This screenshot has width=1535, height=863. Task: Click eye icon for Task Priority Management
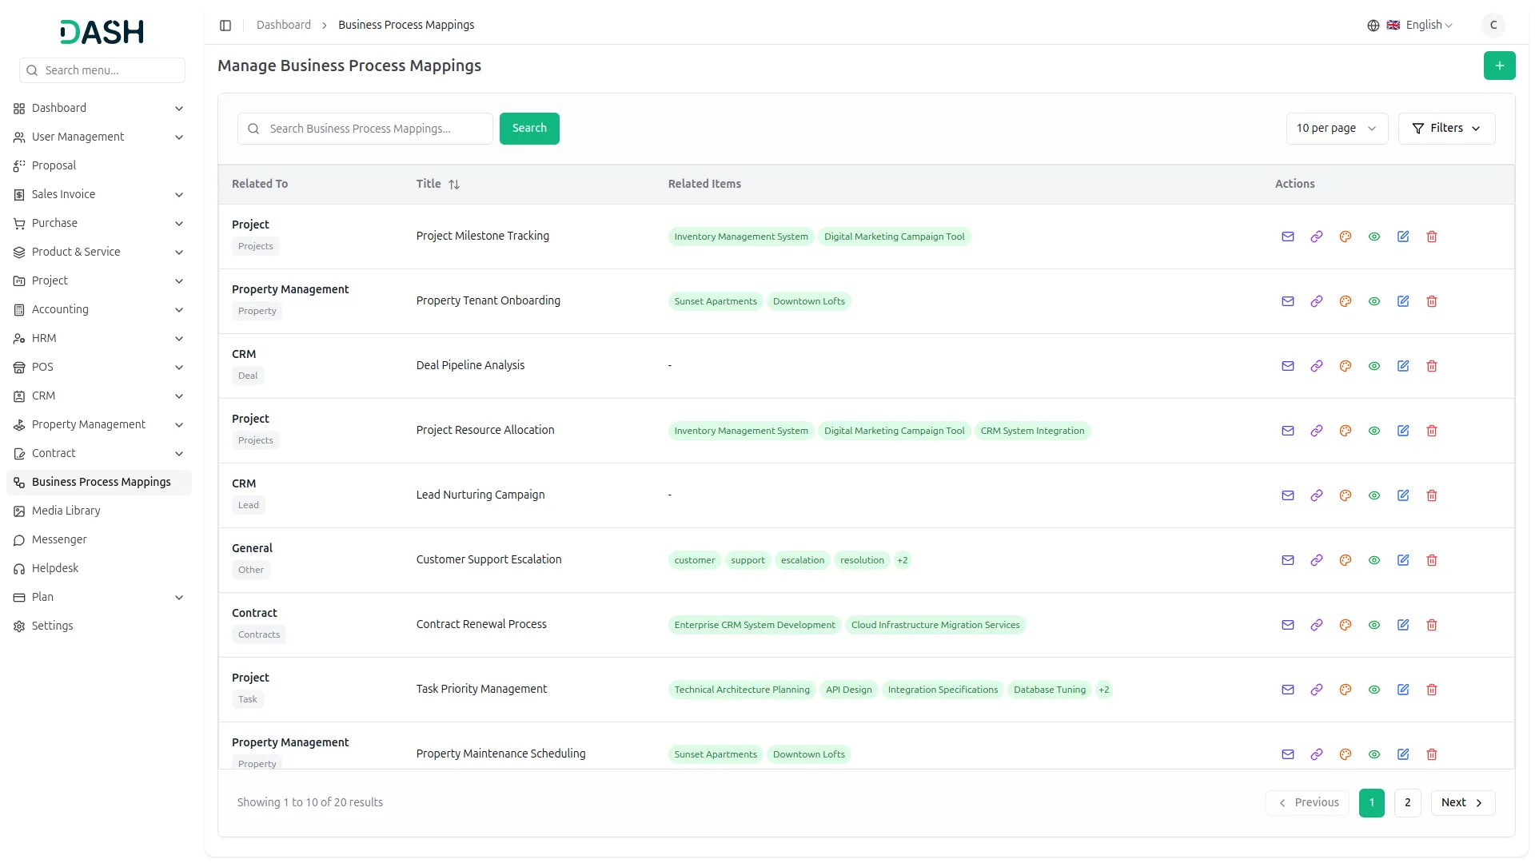(x=1374, y=690)
